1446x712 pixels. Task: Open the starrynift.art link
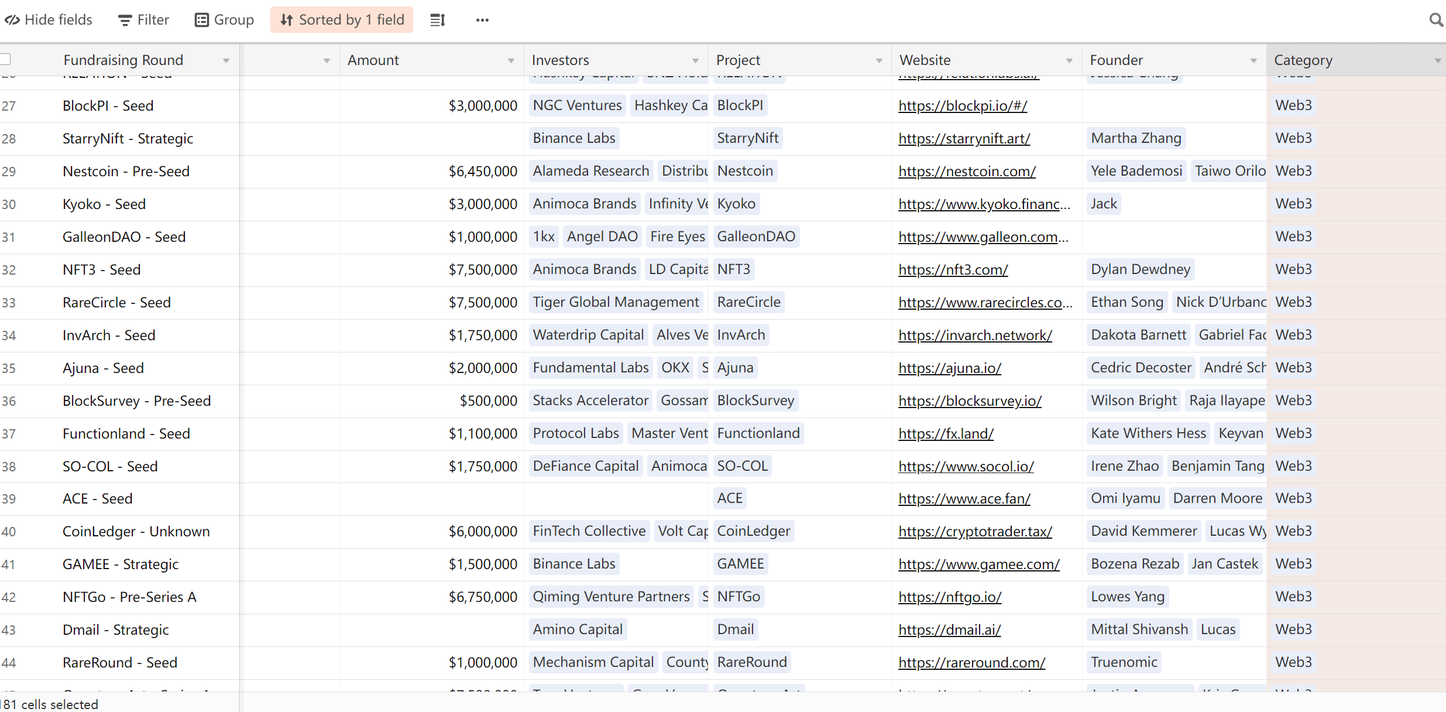coord(964,138)
